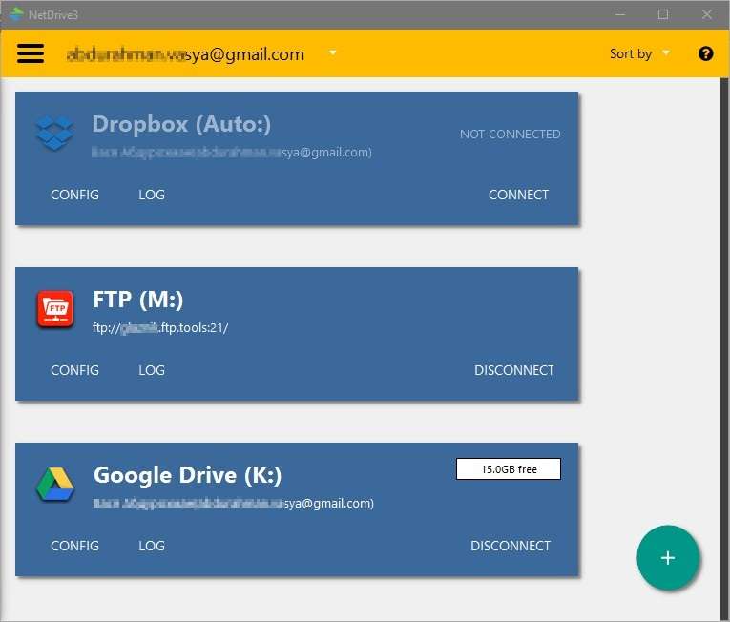Open the Sort by dropdown

point(639,53)
